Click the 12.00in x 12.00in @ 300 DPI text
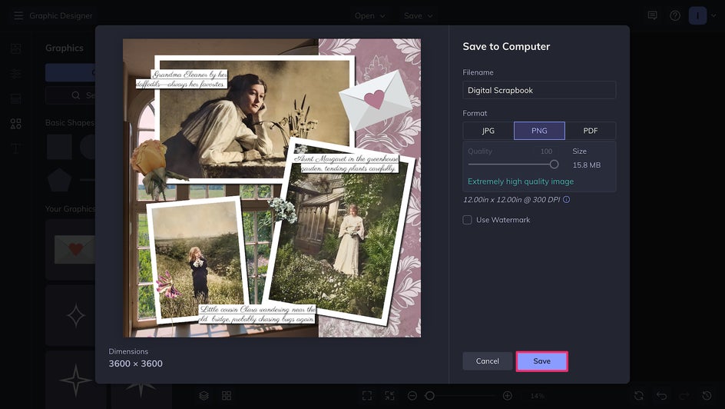725x409 pixels. [511, 200]
